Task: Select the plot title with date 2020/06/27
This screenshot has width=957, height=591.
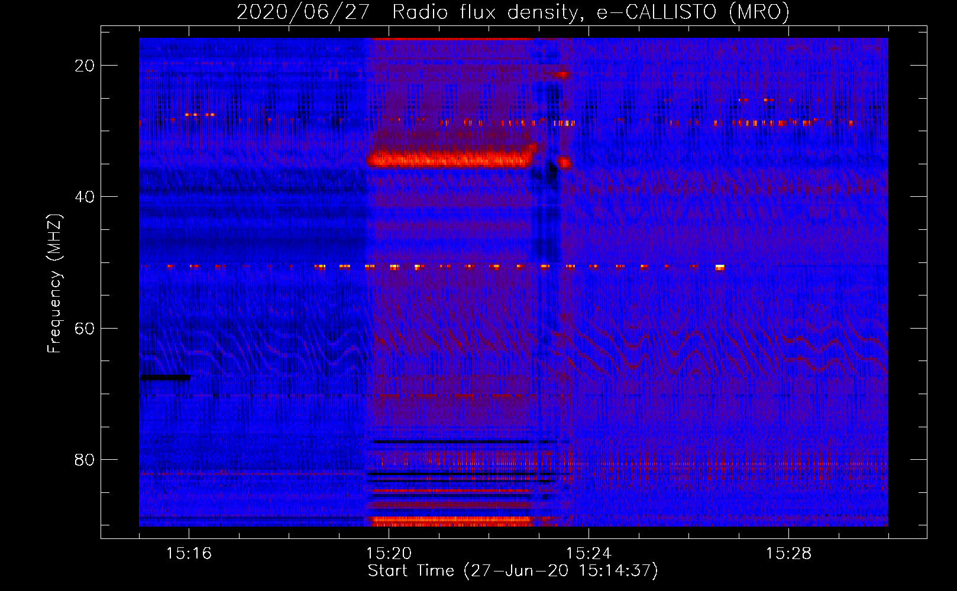Action: point(513,12)
